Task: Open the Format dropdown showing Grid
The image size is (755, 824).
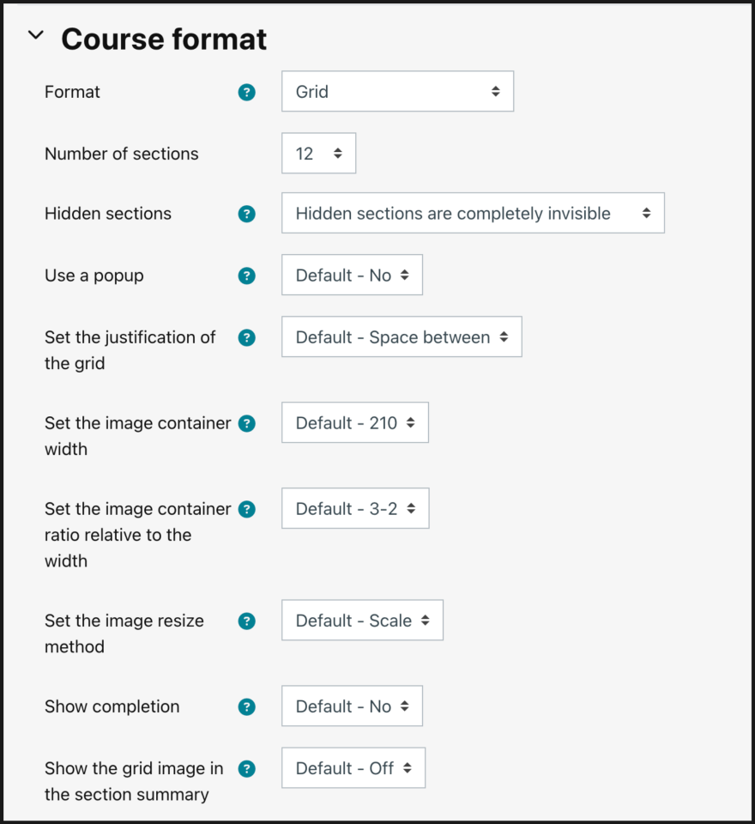Action: (397, 92)
